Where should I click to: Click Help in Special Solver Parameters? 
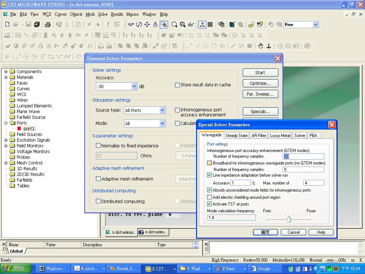point(321,232)
